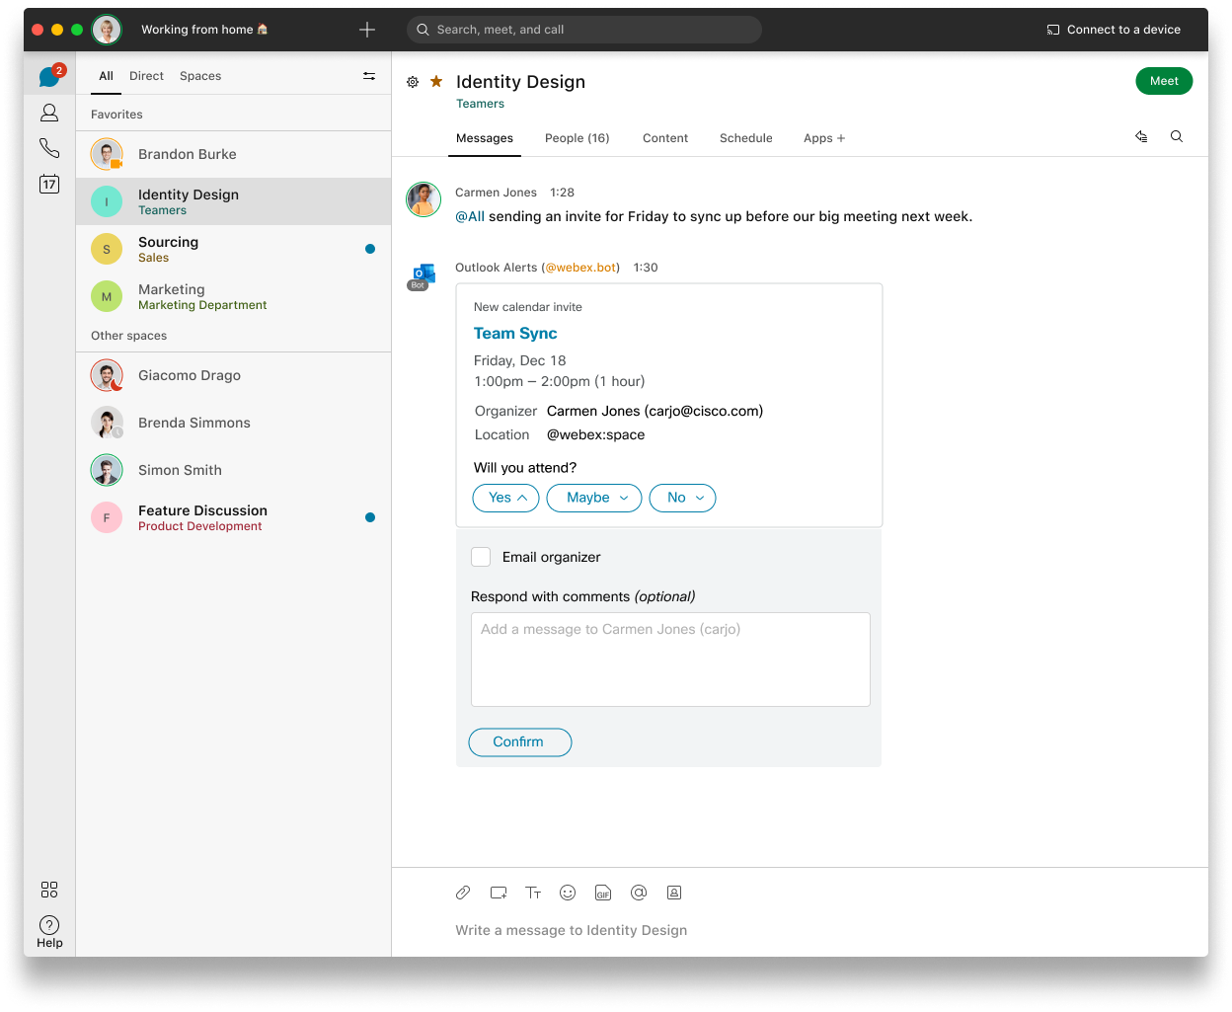The height and width of the screenshot is (1012, 1232).
Task: Open the Contacts icon in the sidebar
Action: (49, 113)
